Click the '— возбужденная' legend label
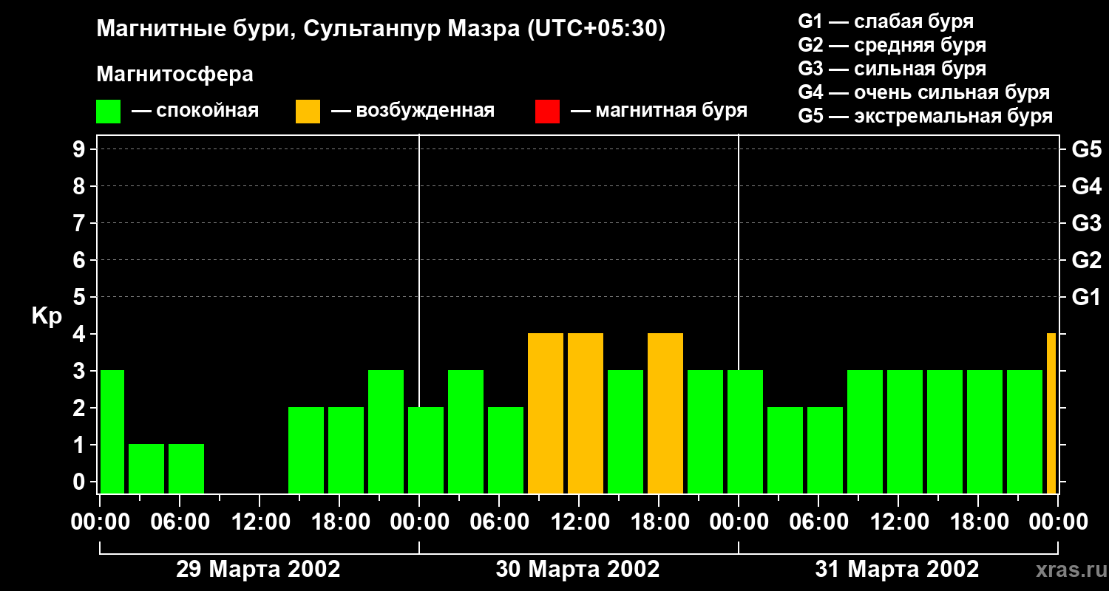Screen dimensions: 1109x591 coord(413,111)
